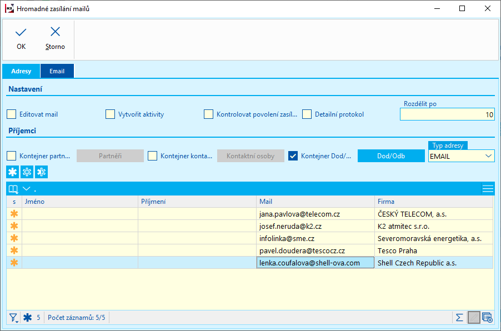Image resolution: width=501 pixels, height=331 pixels.
Task: Expand the chevron next to book icon
Action: [x=26, y=189]
